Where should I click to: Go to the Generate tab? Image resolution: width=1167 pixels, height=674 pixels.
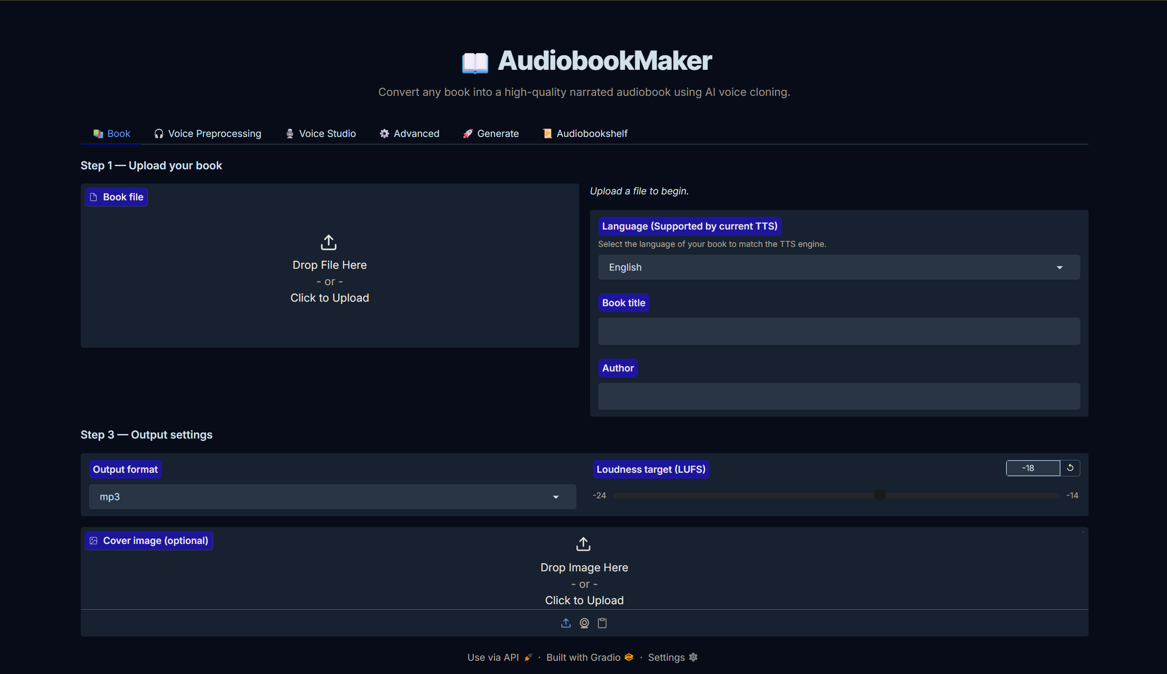click(491, 133)
